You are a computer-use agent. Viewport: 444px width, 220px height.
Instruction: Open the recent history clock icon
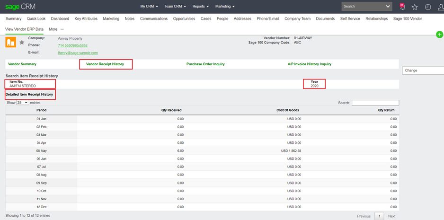click(x=428, y=7)
